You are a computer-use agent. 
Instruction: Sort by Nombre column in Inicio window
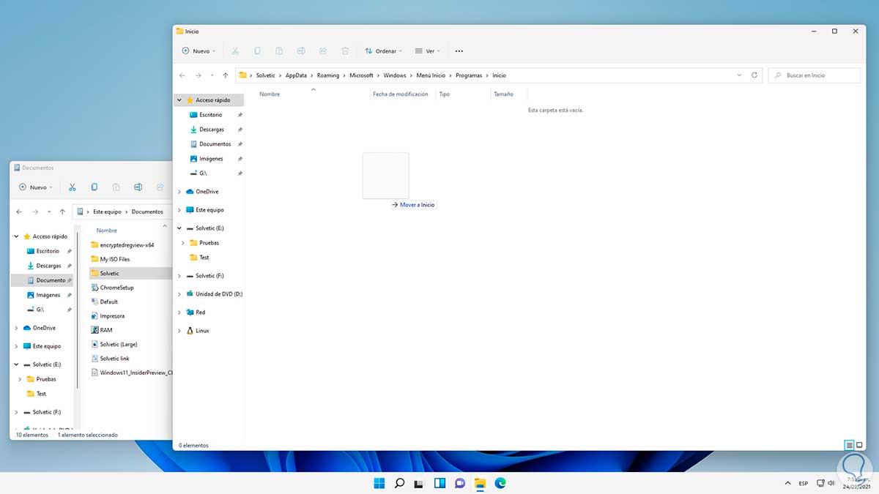tap(270, 94)
